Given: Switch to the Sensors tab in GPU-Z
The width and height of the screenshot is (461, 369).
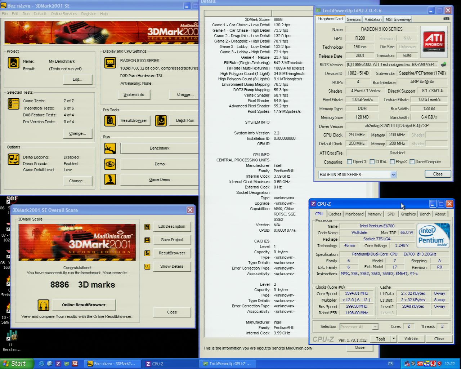Looking at the screenshot, I should pyautogui.click(x=353, y=19).
